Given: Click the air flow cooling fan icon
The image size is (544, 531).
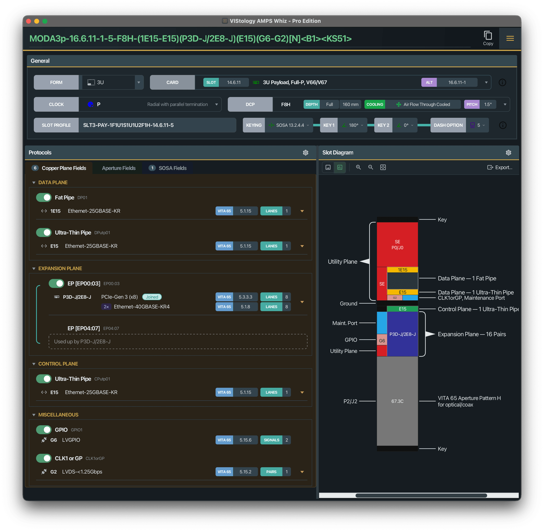Looking at the screenshot, I should tap(398, 105).
